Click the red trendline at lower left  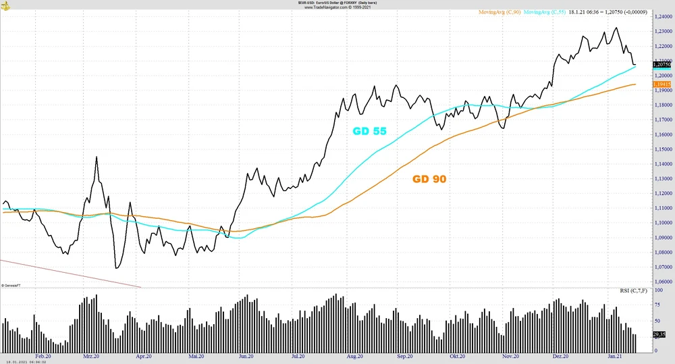tap(67, 273)
